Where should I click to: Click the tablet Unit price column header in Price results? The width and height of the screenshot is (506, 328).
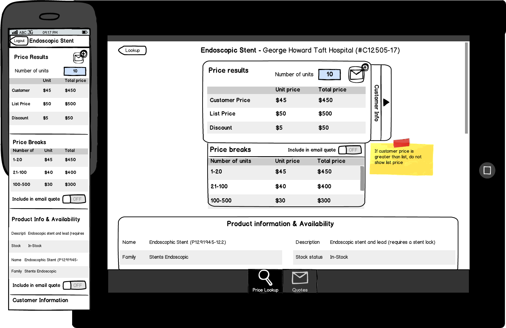(287, 90)
